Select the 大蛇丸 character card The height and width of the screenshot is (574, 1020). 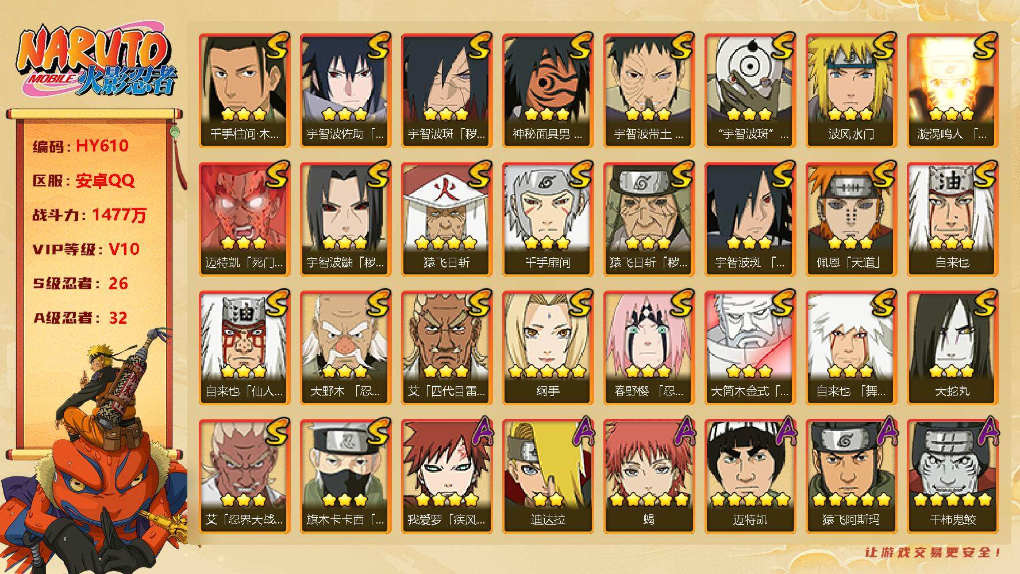pyautogui.click(x=952, y=347)
